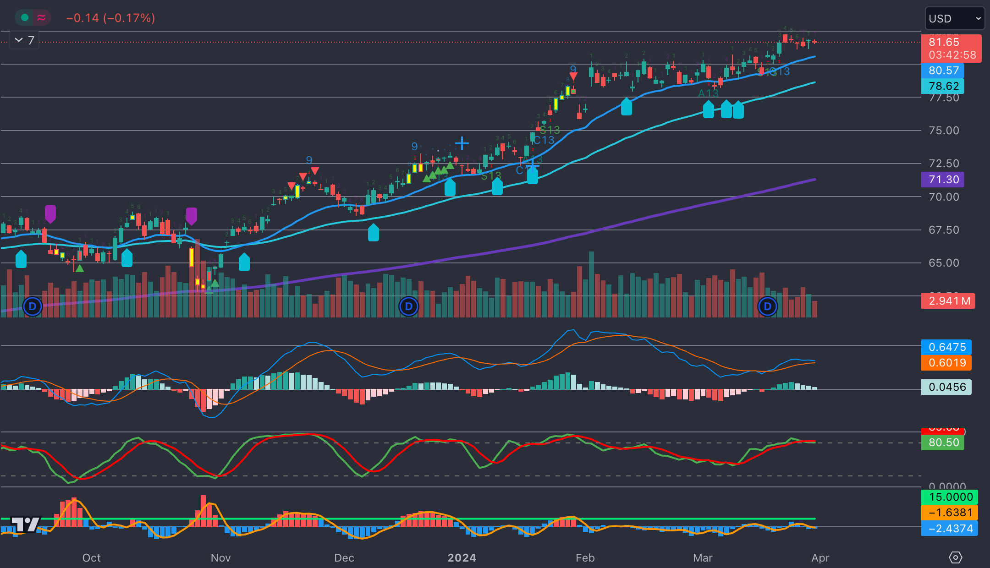990x568 pixels.
Task: Open the dividend D marker in March
Action: pos(768,306)
